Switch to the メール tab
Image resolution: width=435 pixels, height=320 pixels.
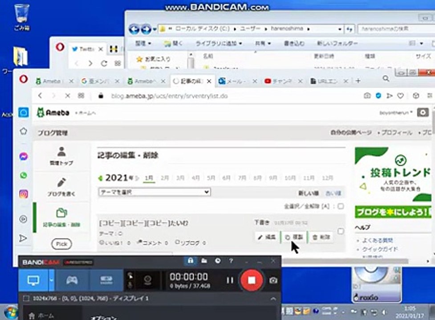coord(237,81)
